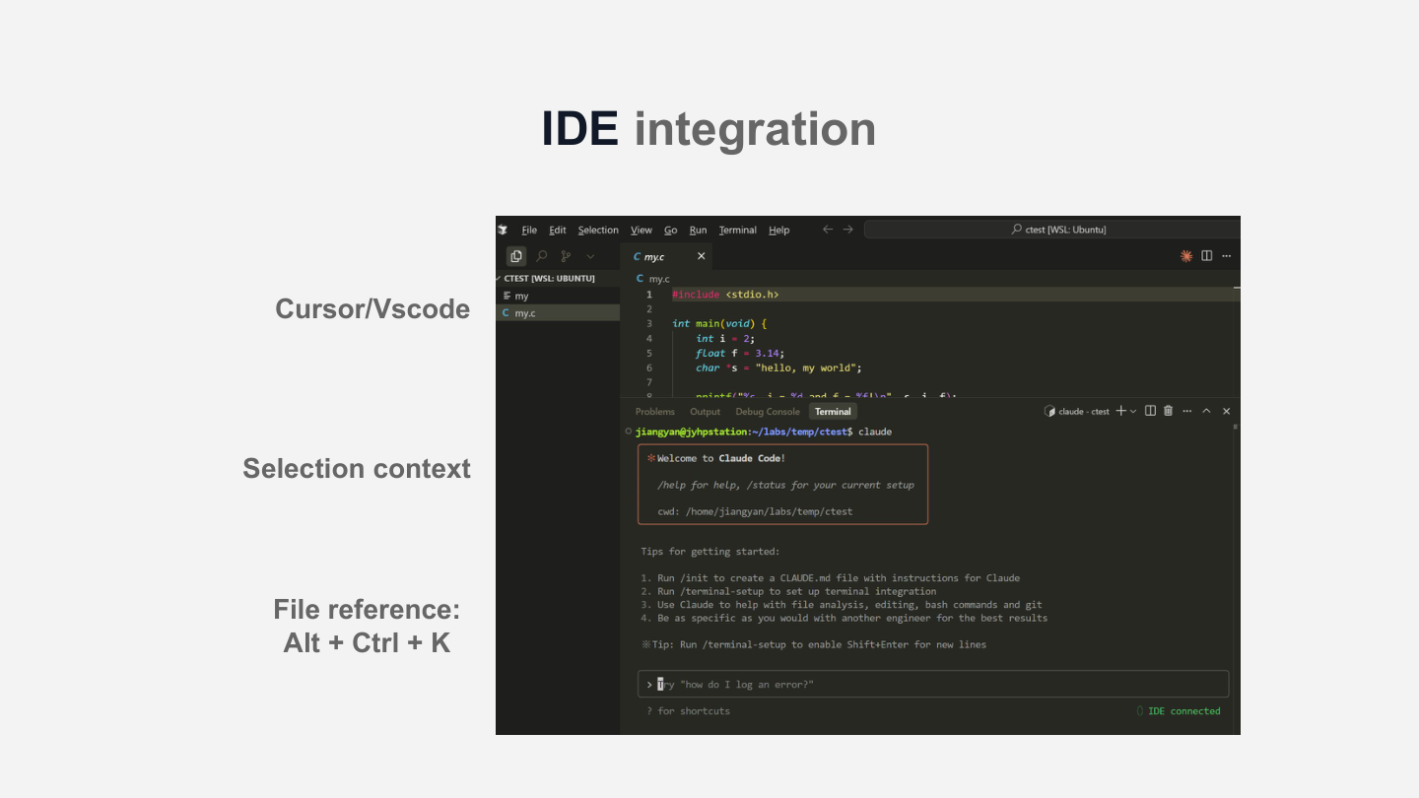
Task: Open the launch profile dropdown beside plus
Action: (1133, 412)
